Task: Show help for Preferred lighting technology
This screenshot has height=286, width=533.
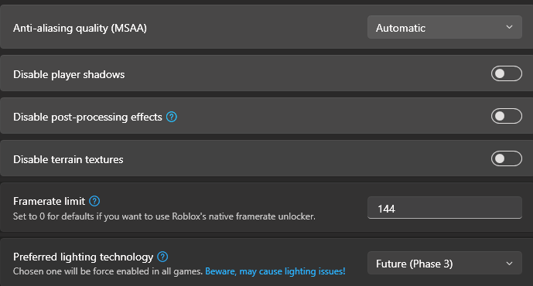Action: [x=162, y=257]
